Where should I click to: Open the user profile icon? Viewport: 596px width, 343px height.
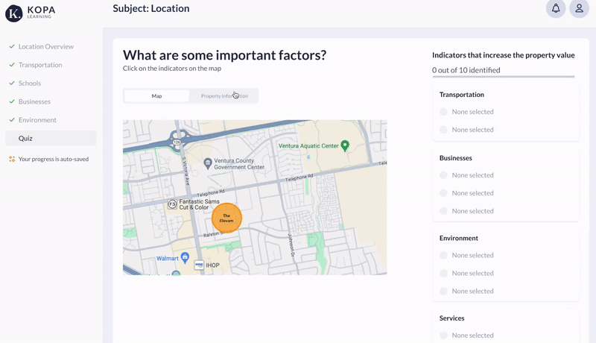pyautogui.click(x=579, y=9)
